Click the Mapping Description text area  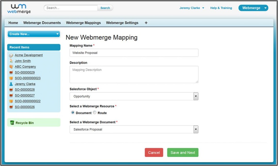[134, 74]
